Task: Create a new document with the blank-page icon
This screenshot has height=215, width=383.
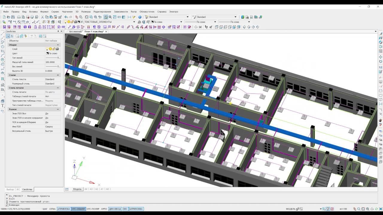Action: (4, 17)
